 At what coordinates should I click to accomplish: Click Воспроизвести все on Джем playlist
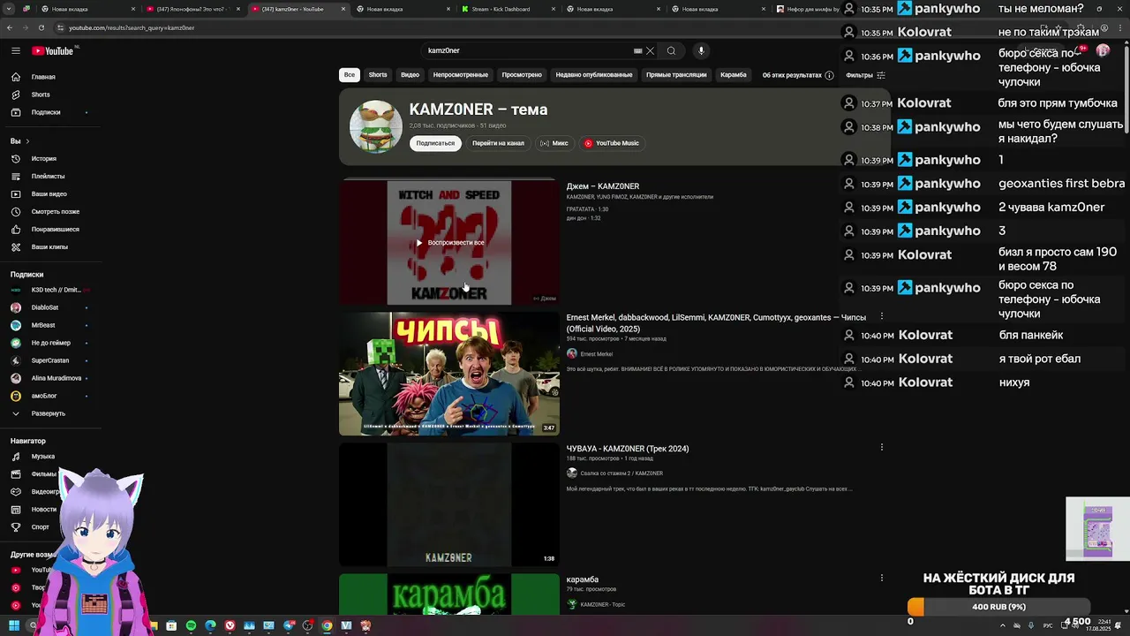[449, 242]
